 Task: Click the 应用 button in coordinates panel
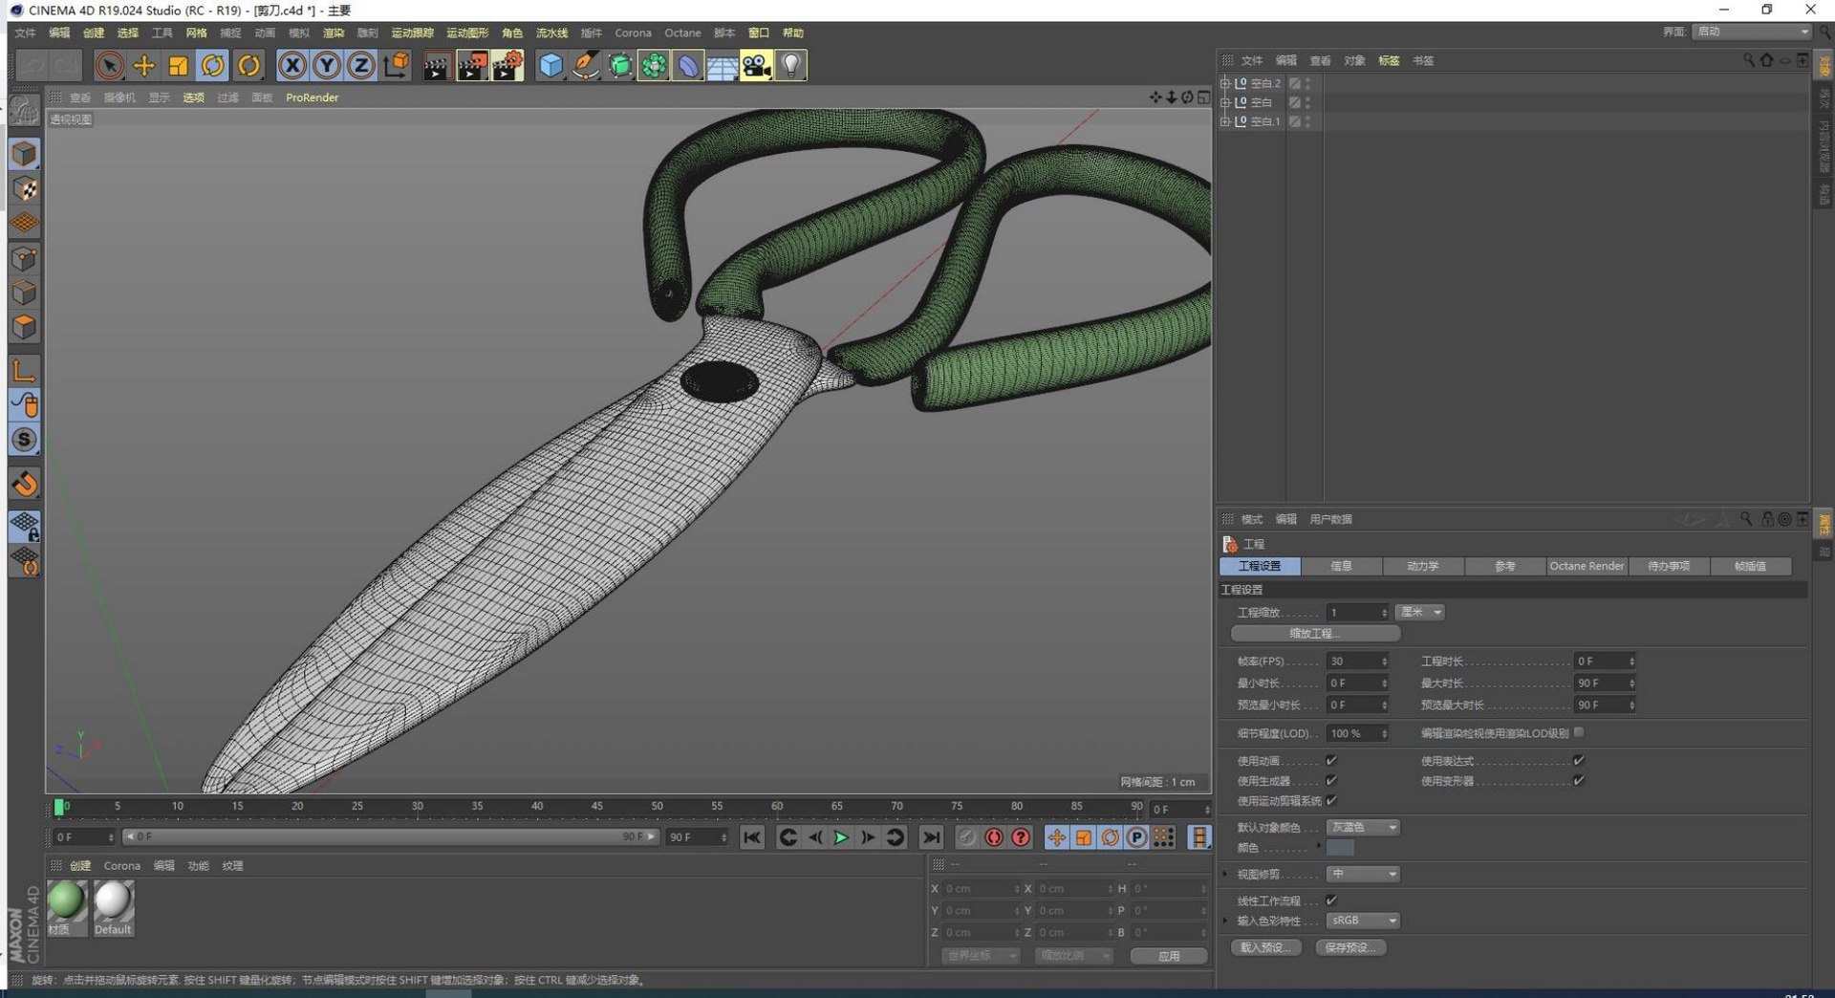point(1169,956)
